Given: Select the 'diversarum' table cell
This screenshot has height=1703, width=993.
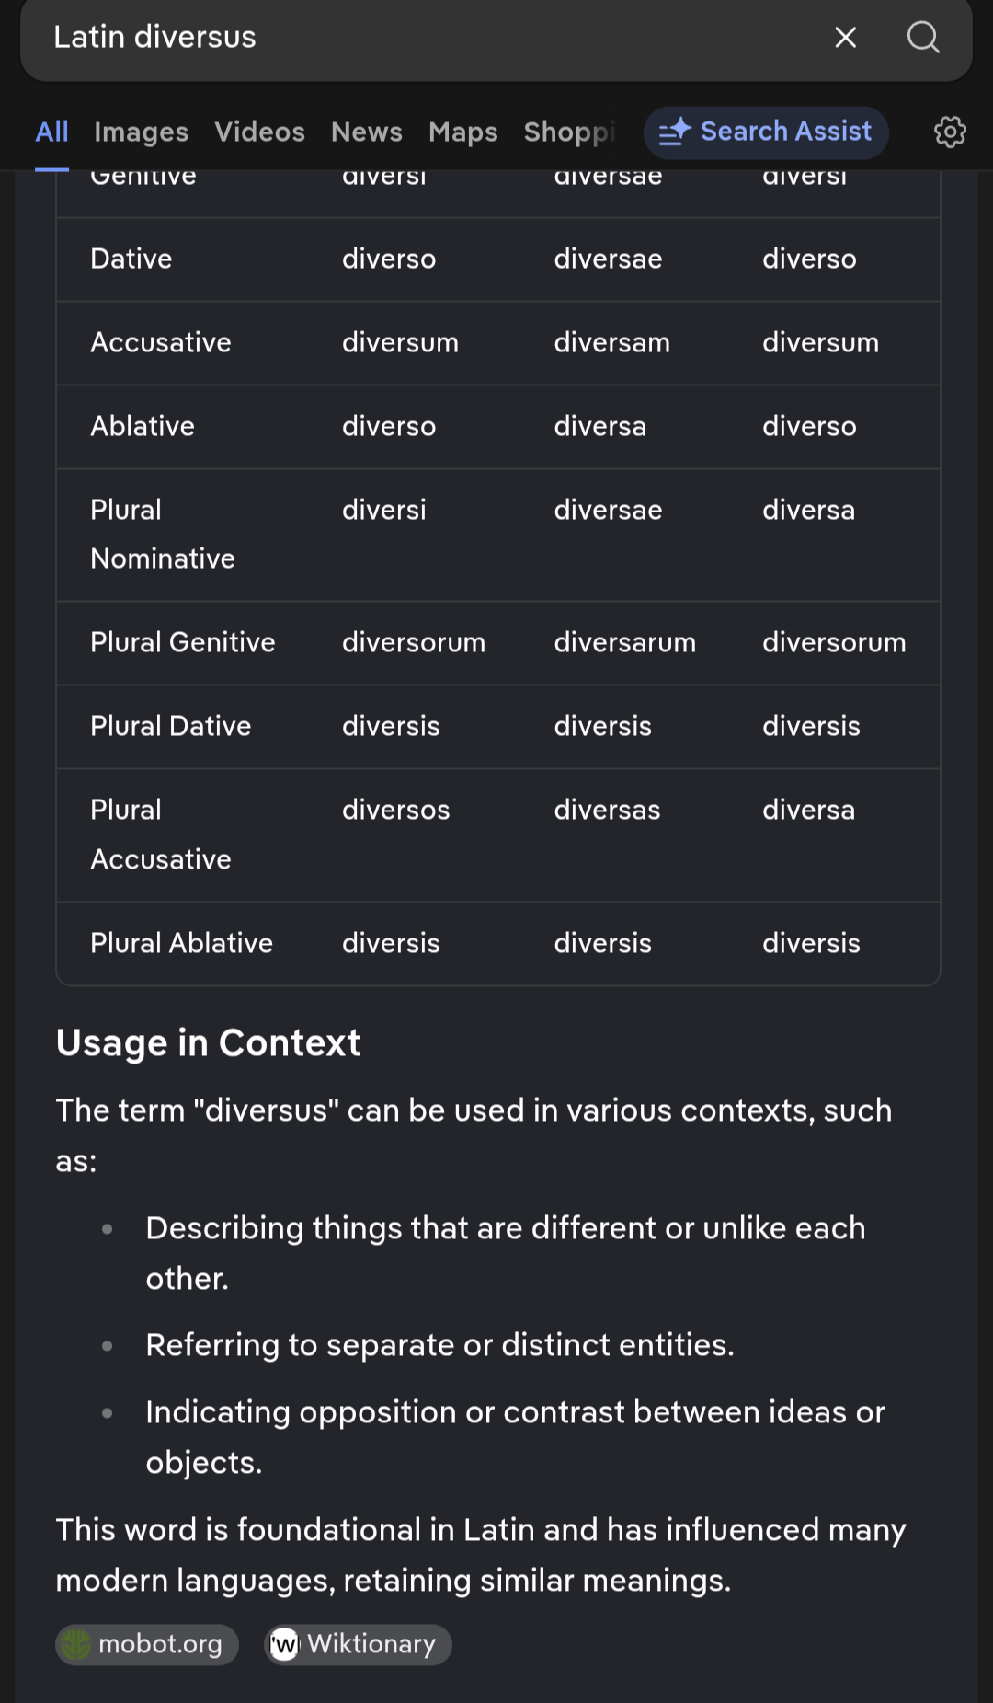Looking at the screenshot, I should [624, 642].
